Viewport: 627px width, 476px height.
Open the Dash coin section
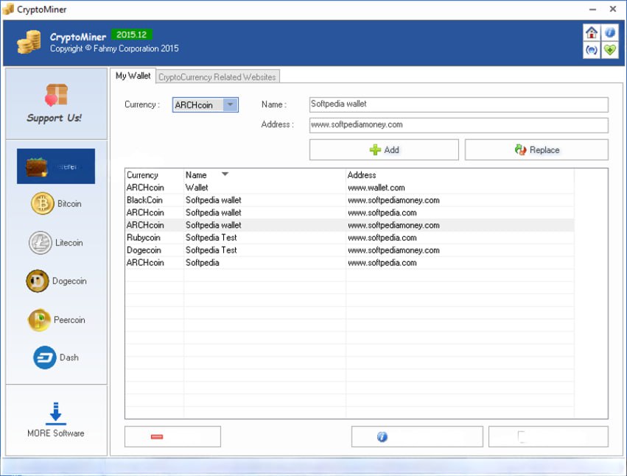57,358
